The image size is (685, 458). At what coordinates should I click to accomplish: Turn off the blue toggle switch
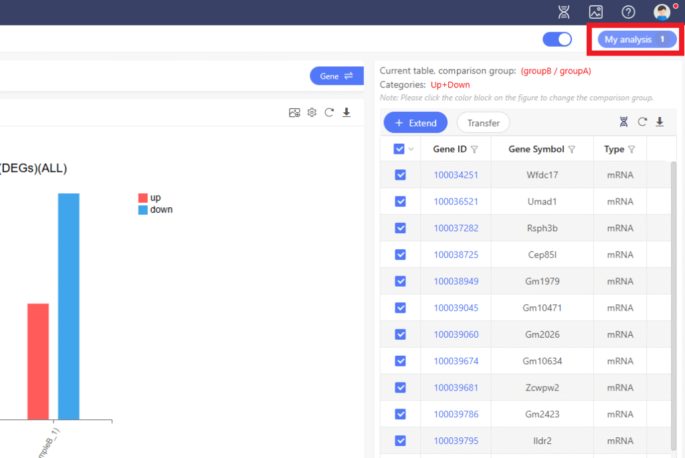557,39
